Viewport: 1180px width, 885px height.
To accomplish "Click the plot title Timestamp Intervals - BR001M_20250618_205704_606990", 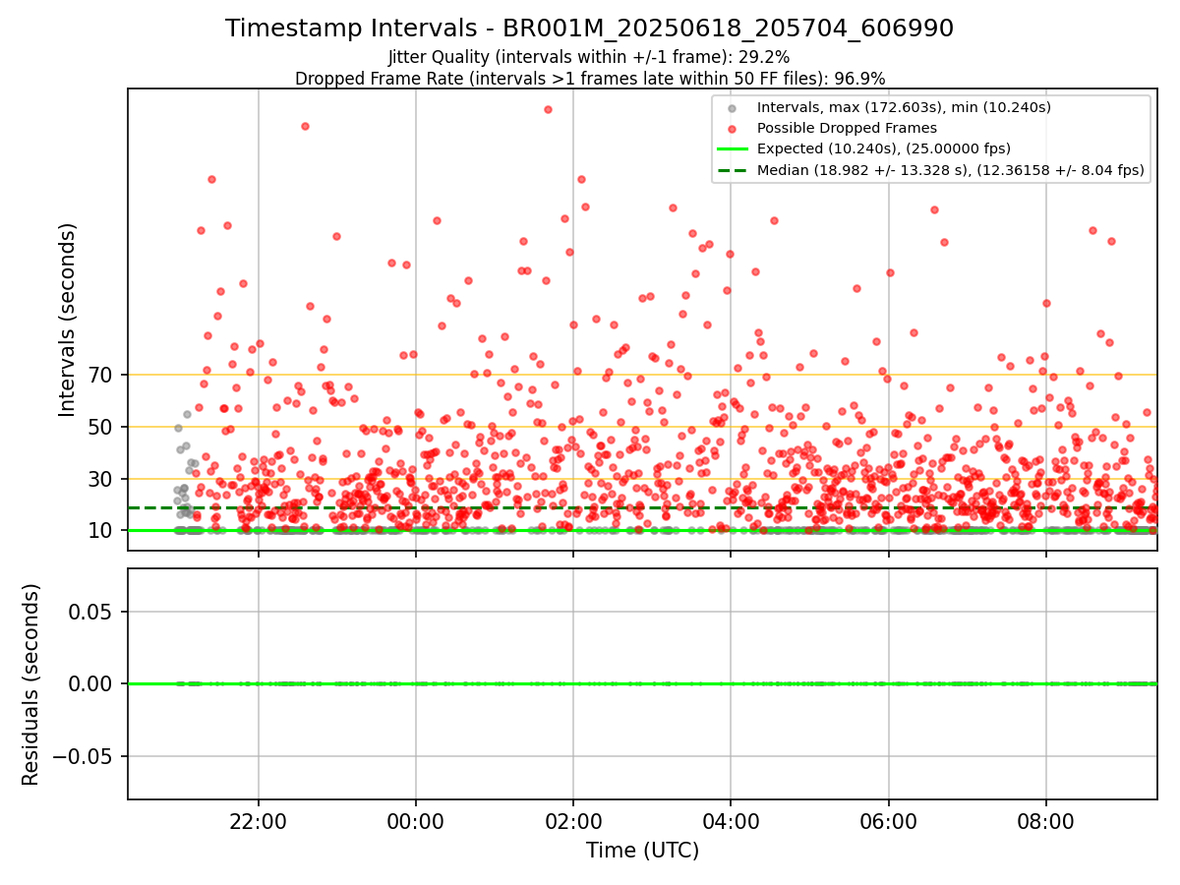I will 589,29.
